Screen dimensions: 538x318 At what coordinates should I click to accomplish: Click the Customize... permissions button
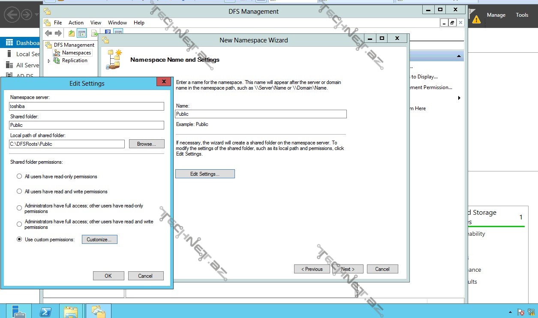click(x=99, y=240)
